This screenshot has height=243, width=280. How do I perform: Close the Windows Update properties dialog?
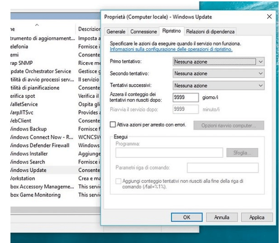269,16
